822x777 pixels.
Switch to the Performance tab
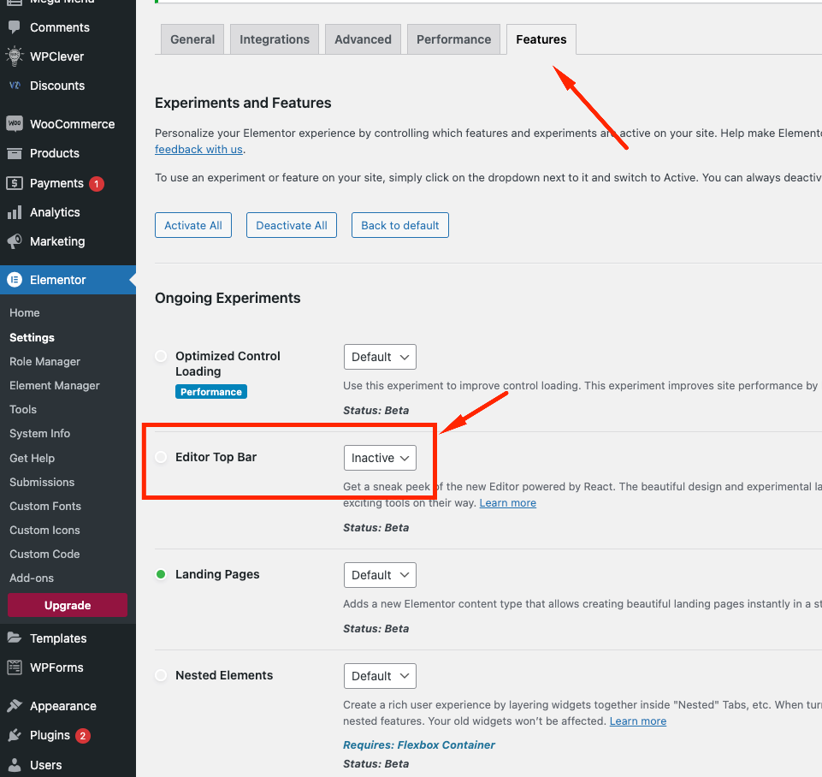(x=453, y=39)
